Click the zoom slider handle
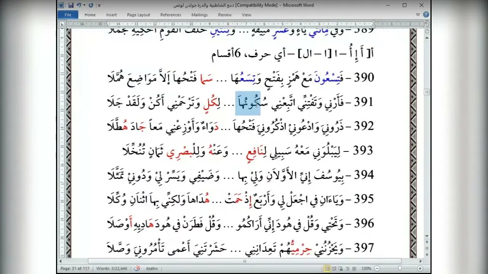488x274 pixels. [400, 269]
